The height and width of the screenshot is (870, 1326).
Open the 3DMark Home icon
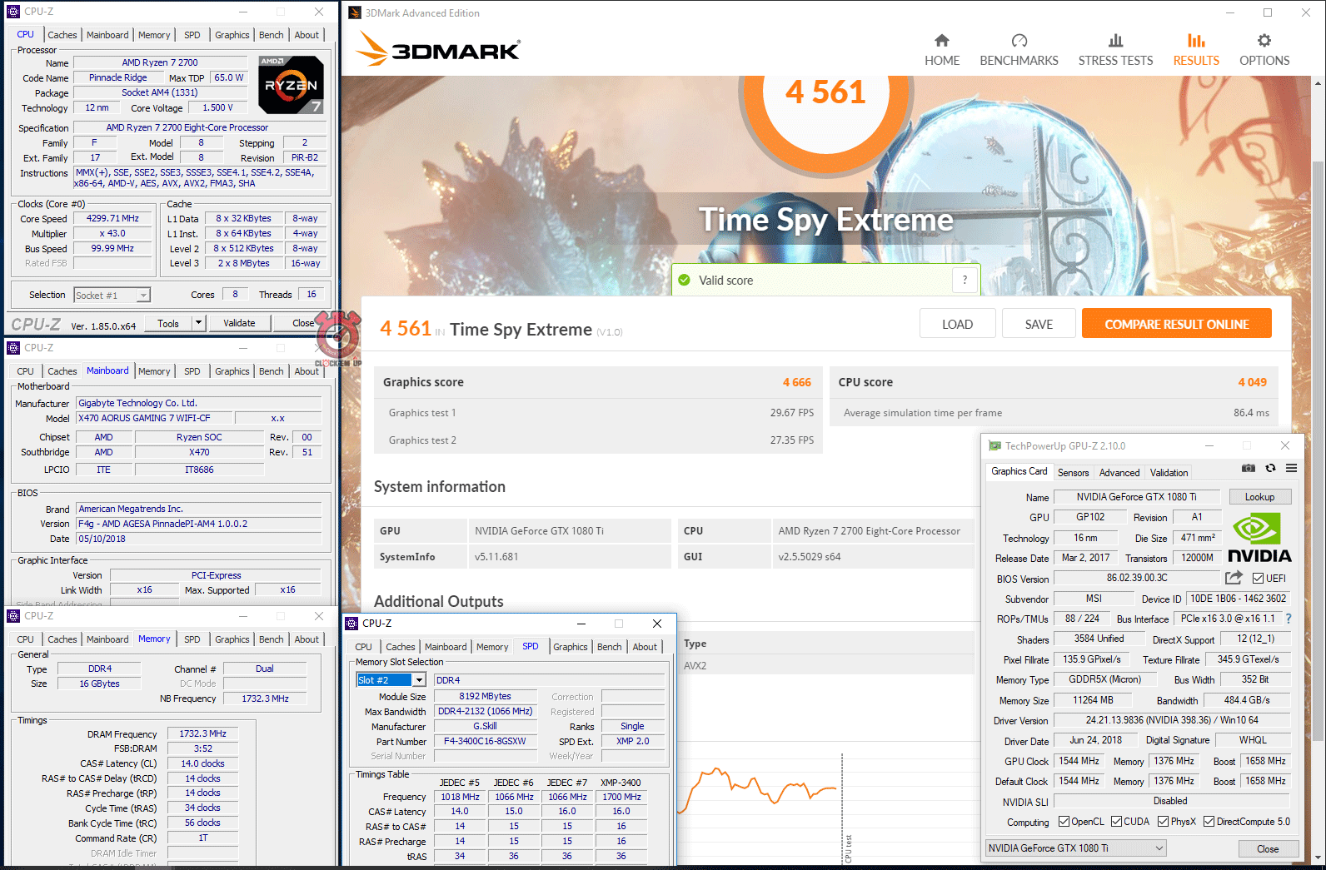[x=941, y=42]
